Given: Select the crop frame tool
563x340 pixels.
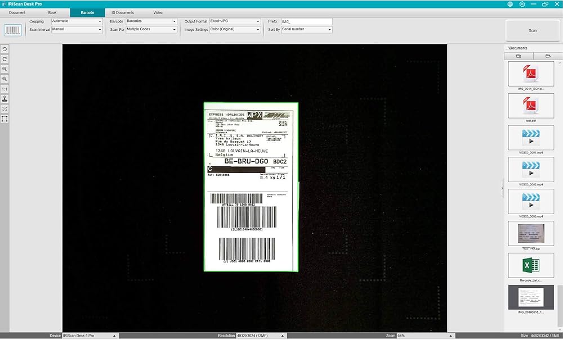Looking at the screenshot, I should click(x=5, y=119).
